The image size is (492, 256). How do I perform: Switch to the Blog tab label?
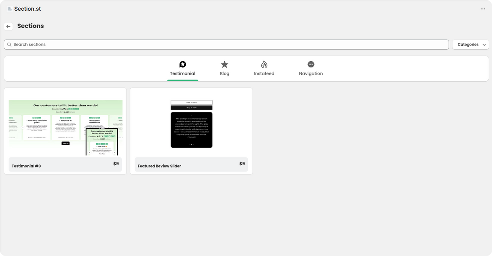(x=225, y=74)
